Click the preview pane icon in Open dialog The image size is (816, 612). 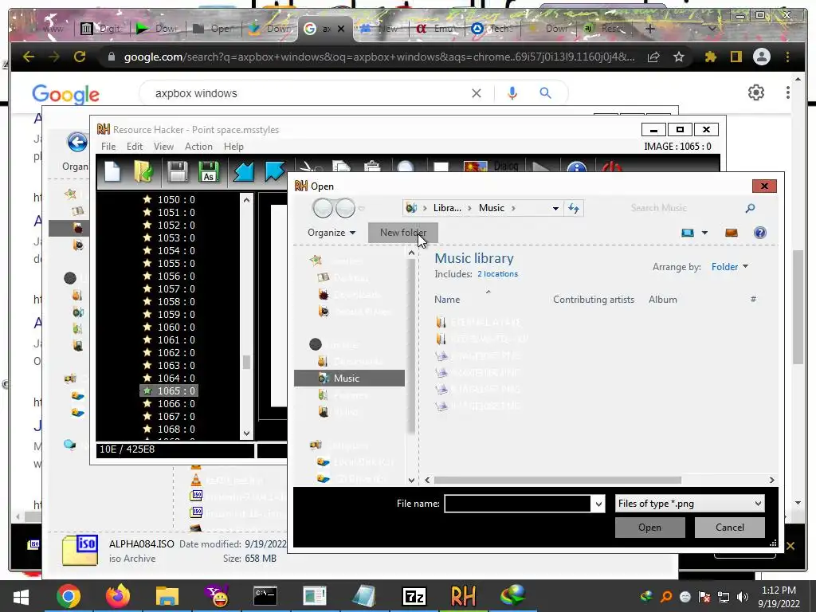732,233
